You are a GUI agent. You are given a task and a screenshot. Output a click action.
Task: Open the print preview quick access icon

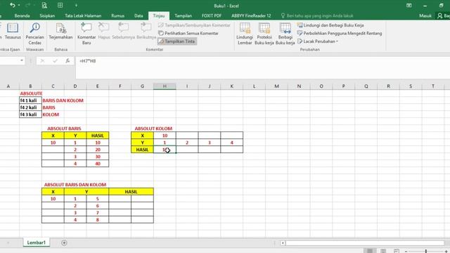point(44,5)
